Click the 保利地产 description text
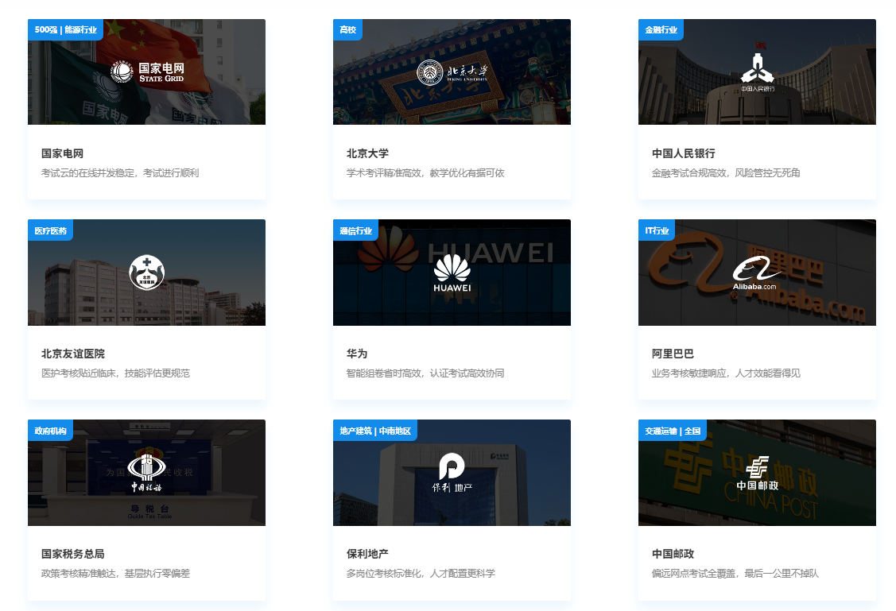 pyautogui.click(x=420, y=573)
